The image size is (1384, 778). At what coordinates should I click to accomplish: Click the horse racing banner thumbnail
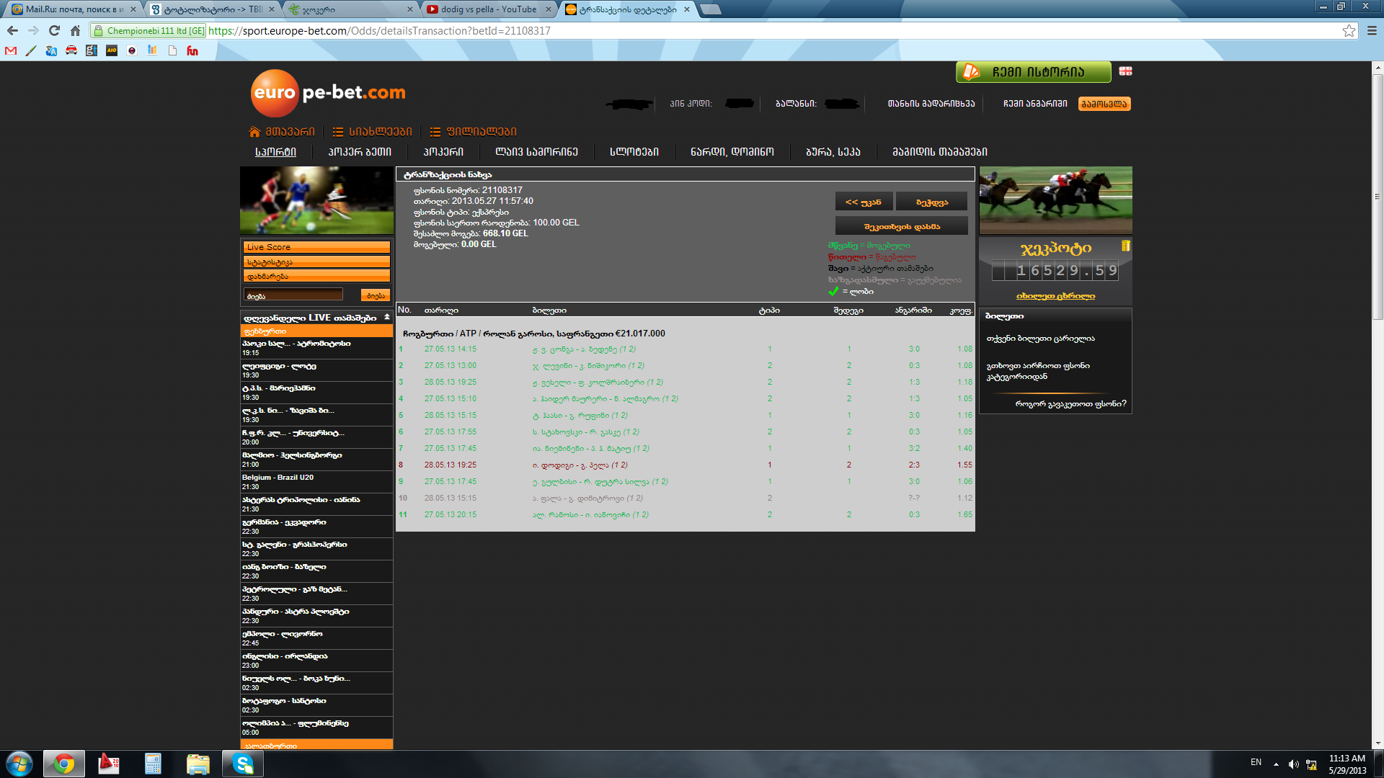pyautogui.click(x=1055, y=200)
